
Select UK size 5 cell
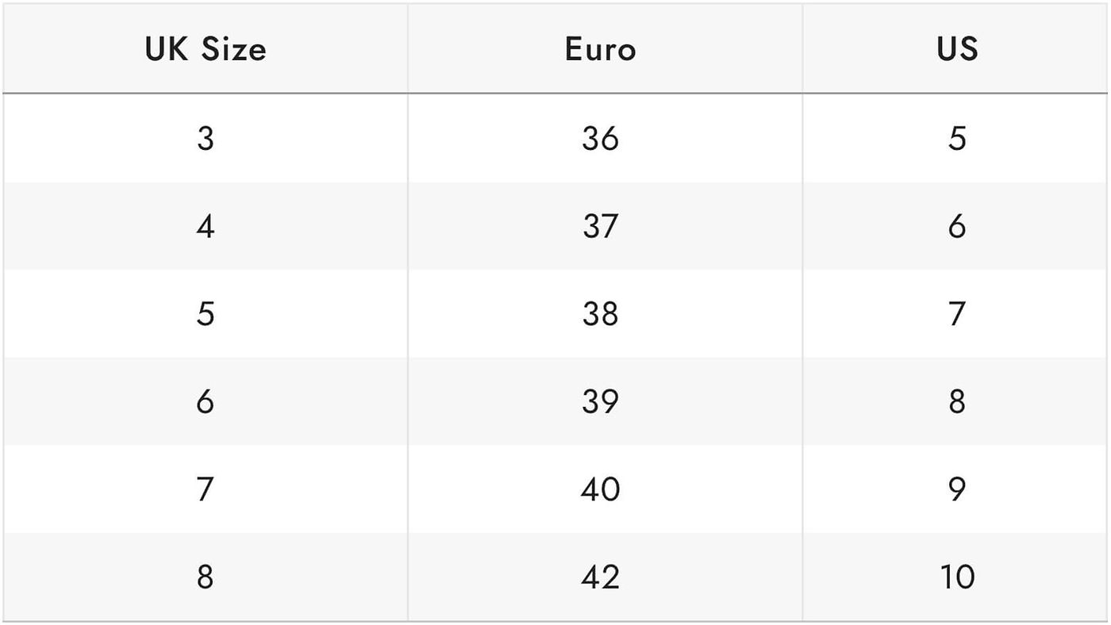205,314
